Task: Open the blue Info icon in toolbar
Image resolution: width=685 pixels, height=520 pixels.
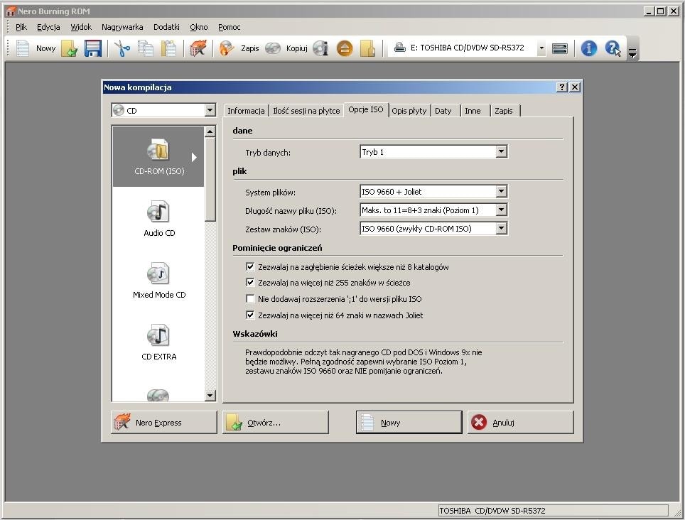Action: (588, 48)
